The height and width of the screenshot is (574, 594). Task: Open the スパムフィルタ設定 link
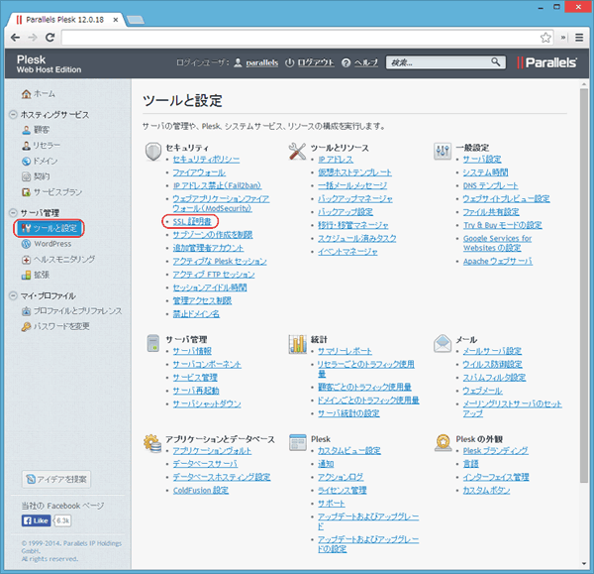tap(494, 378)
